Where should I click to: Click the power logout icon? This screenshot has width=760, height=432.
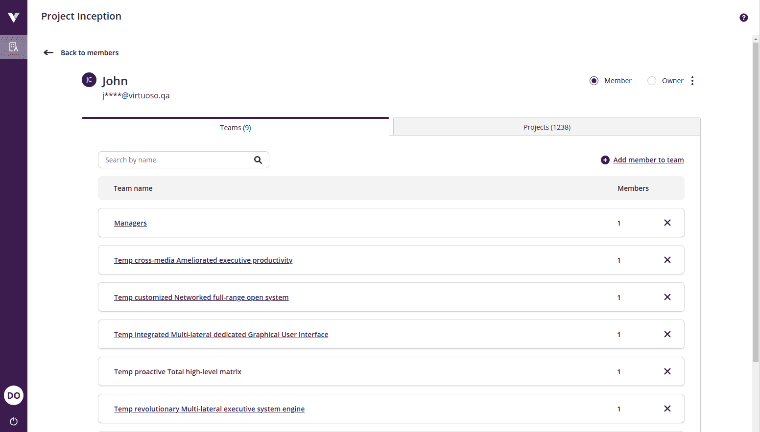coord(14,421)
